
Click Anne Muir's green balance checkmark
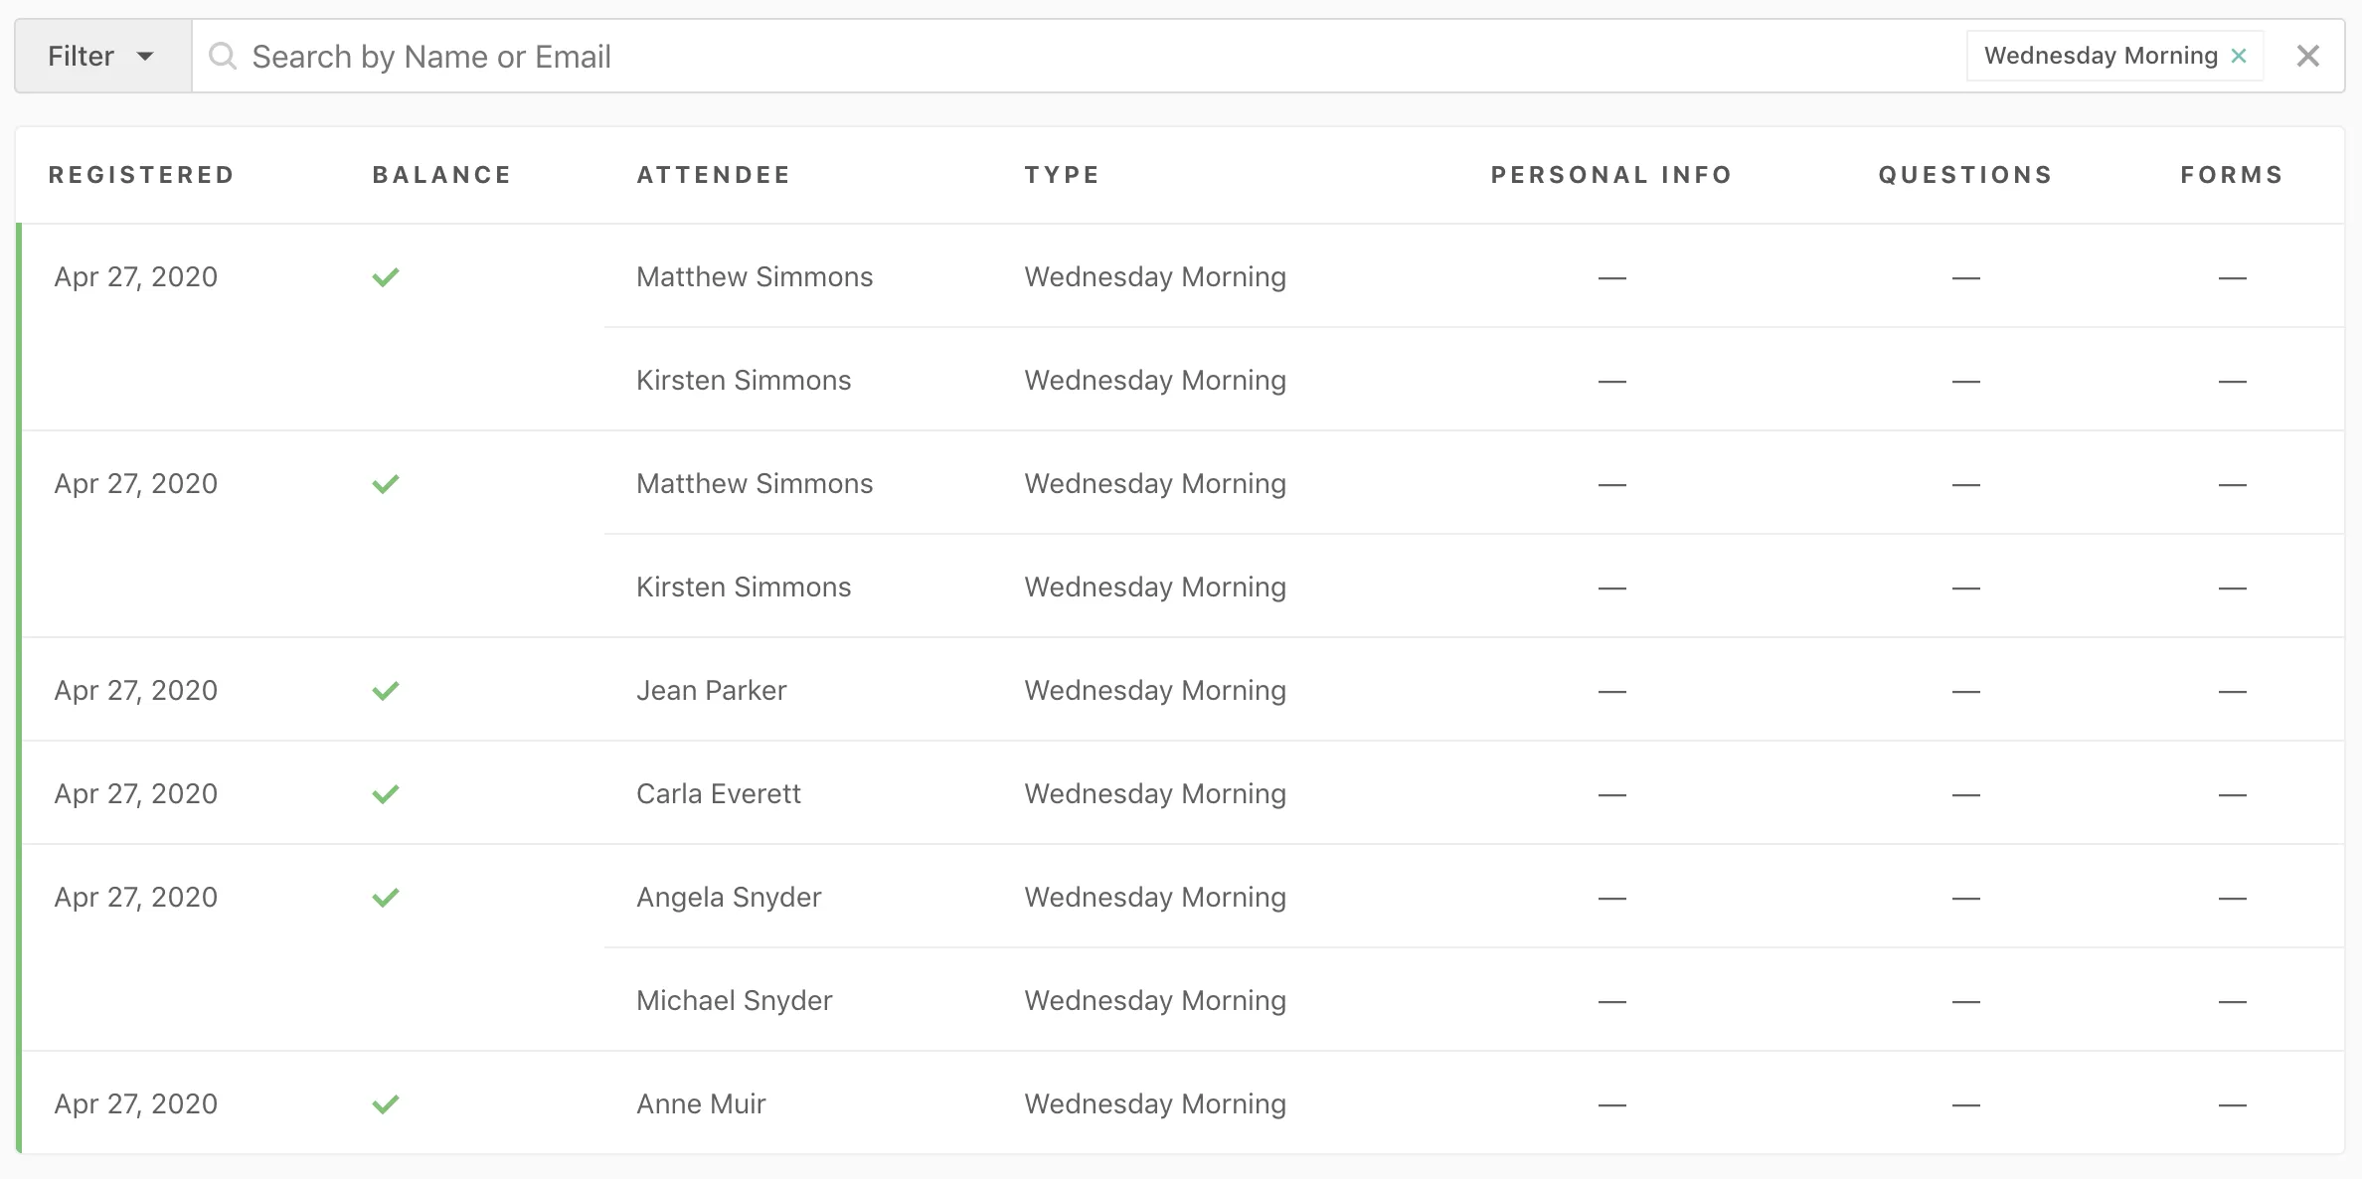(x=386, y=1104)
